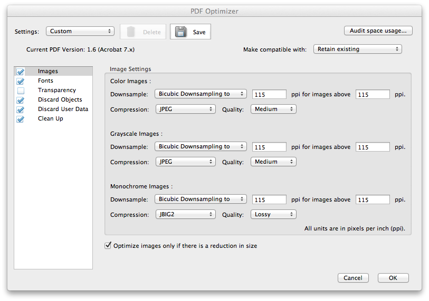Click the Audit space usage button
Screen dimensions: 429x301
(378, 31)
